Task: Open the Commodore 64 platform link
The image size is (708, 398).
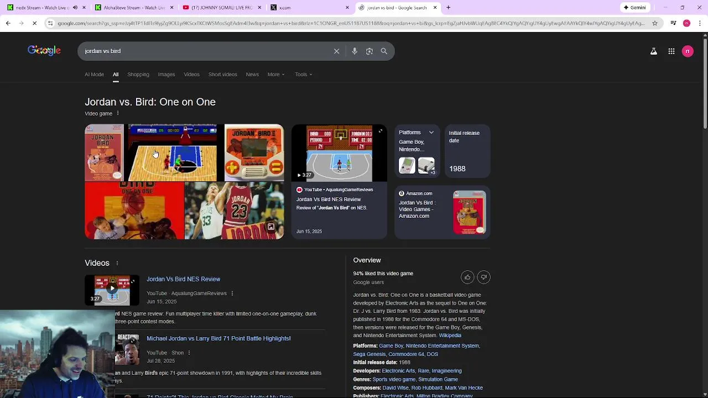Action: [x=406, y=354]
